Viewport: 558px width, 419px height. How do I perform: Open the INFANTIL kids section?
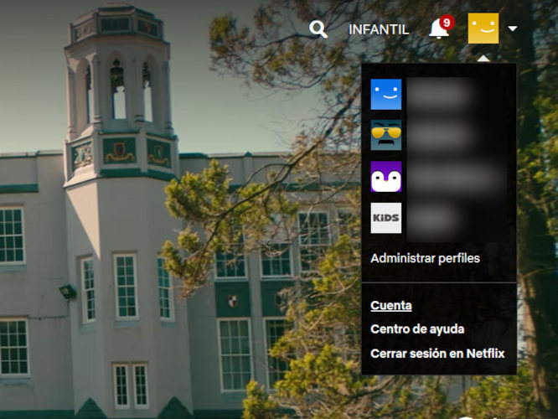[379, 29]
